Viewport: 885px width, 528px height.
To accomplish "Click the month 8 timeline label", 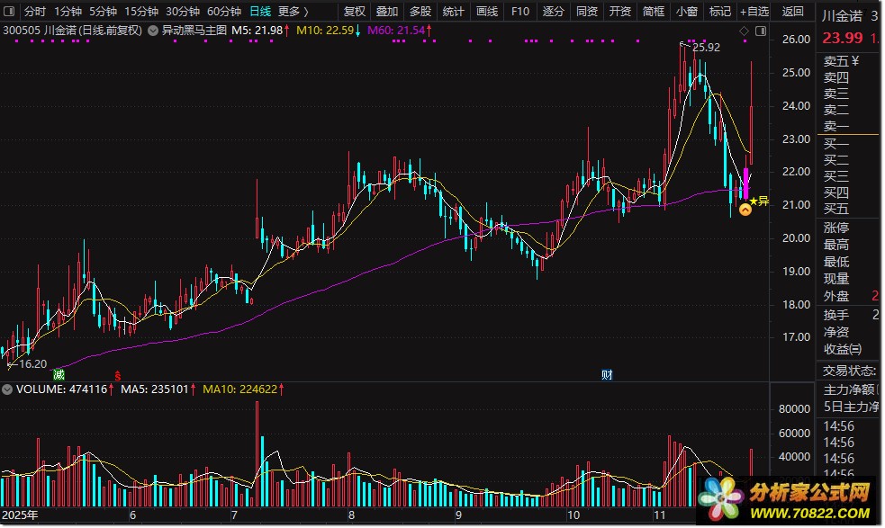I will pyautogui.click(x=351, y=515).
